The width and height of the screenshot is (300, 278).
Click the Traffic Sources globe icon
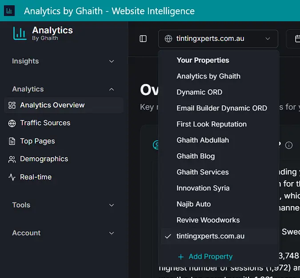coord(12,123)
